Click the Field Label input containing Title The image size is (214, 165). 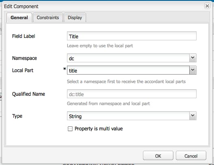point(132,36)
